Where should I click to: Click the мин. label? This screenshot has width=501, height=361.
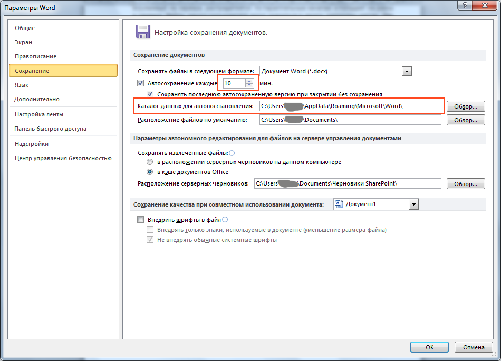coord(266,83)
